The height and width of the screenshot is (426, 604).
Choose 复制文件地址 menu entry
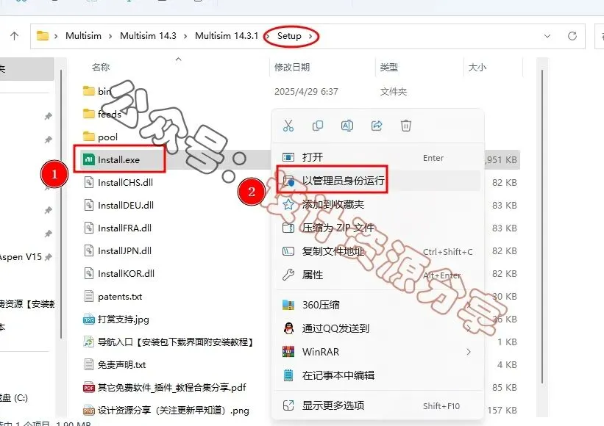click(x=378, y=251)
